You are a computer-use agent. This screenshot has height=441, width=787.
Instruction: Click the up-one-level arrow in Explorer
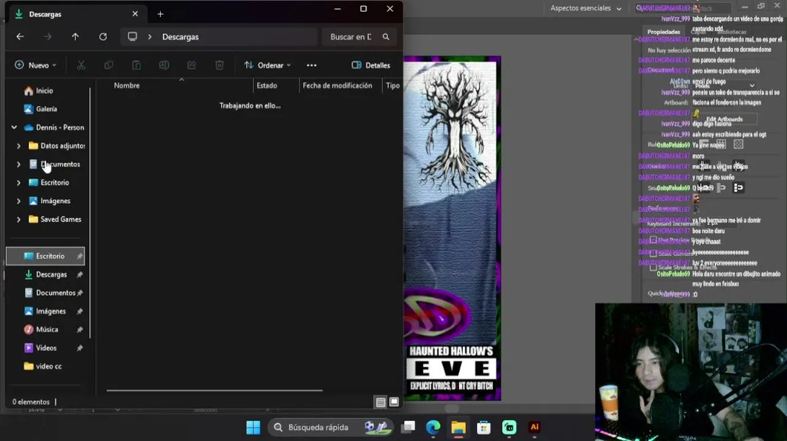point(75,37)
